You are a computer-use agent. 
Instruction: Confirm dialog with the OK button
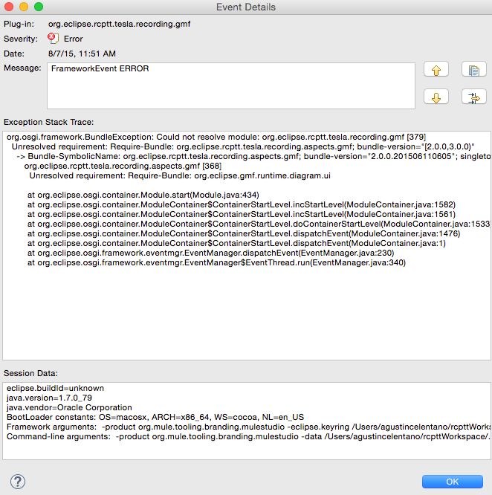point(452,482)
